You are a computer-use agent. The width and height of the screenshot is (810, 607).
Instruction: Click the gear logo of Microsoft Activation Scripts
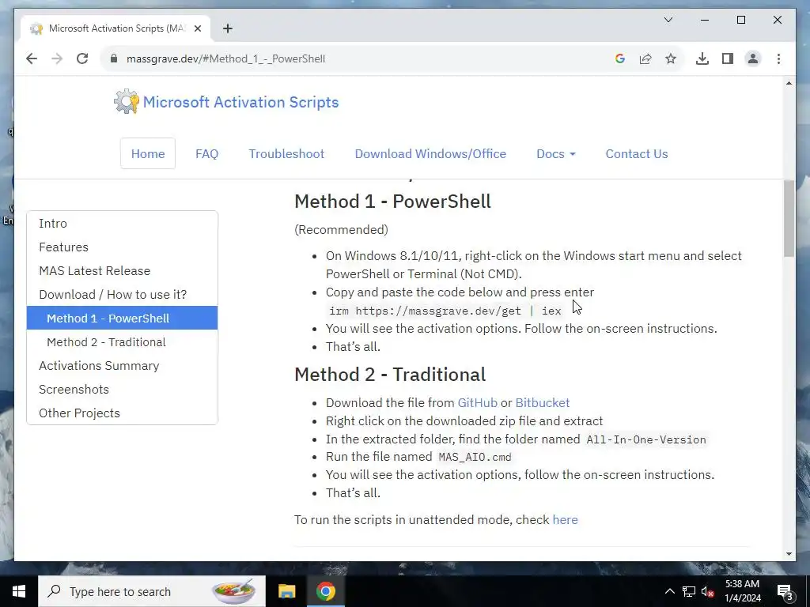126,102
